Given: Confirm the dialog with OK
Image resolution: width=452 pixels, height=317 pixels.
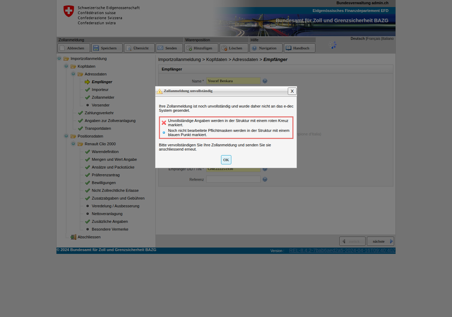Looking at the screenshot, I should [x=226, y=160].
